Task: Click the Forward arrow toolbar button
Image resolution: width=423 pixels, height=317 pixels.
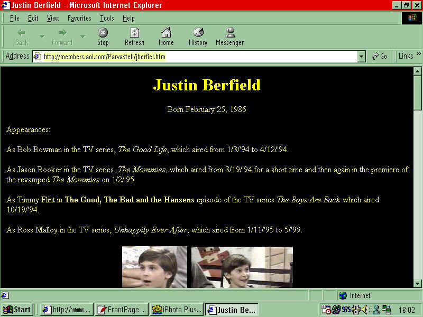Action: [62, 37]
